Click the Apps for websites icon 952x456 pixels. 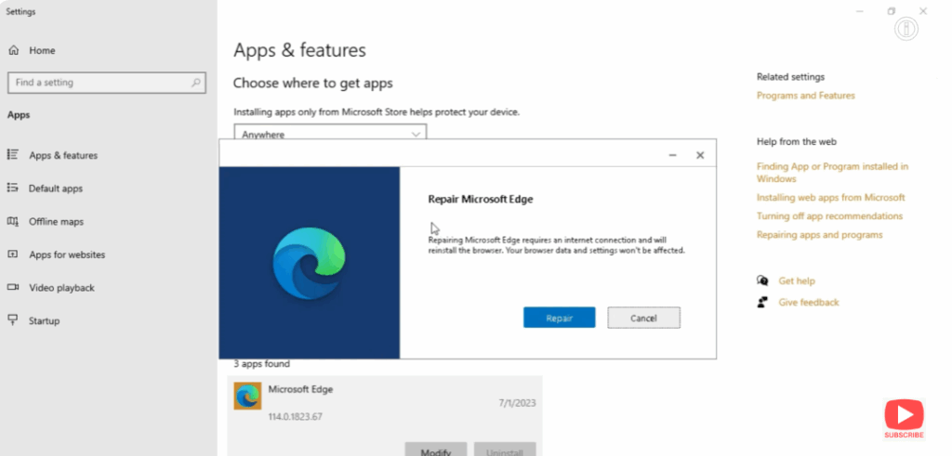(x=13, y=254)
